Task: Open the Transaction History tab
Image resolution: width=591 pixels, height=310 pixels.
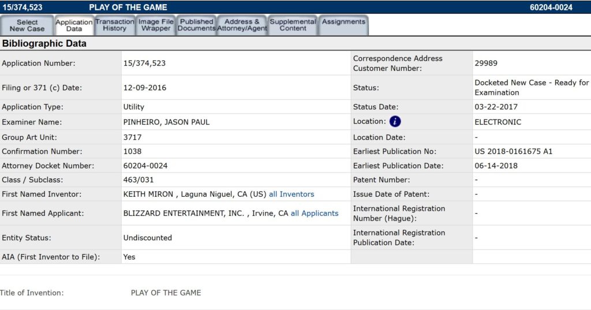Action: point(114,25)
